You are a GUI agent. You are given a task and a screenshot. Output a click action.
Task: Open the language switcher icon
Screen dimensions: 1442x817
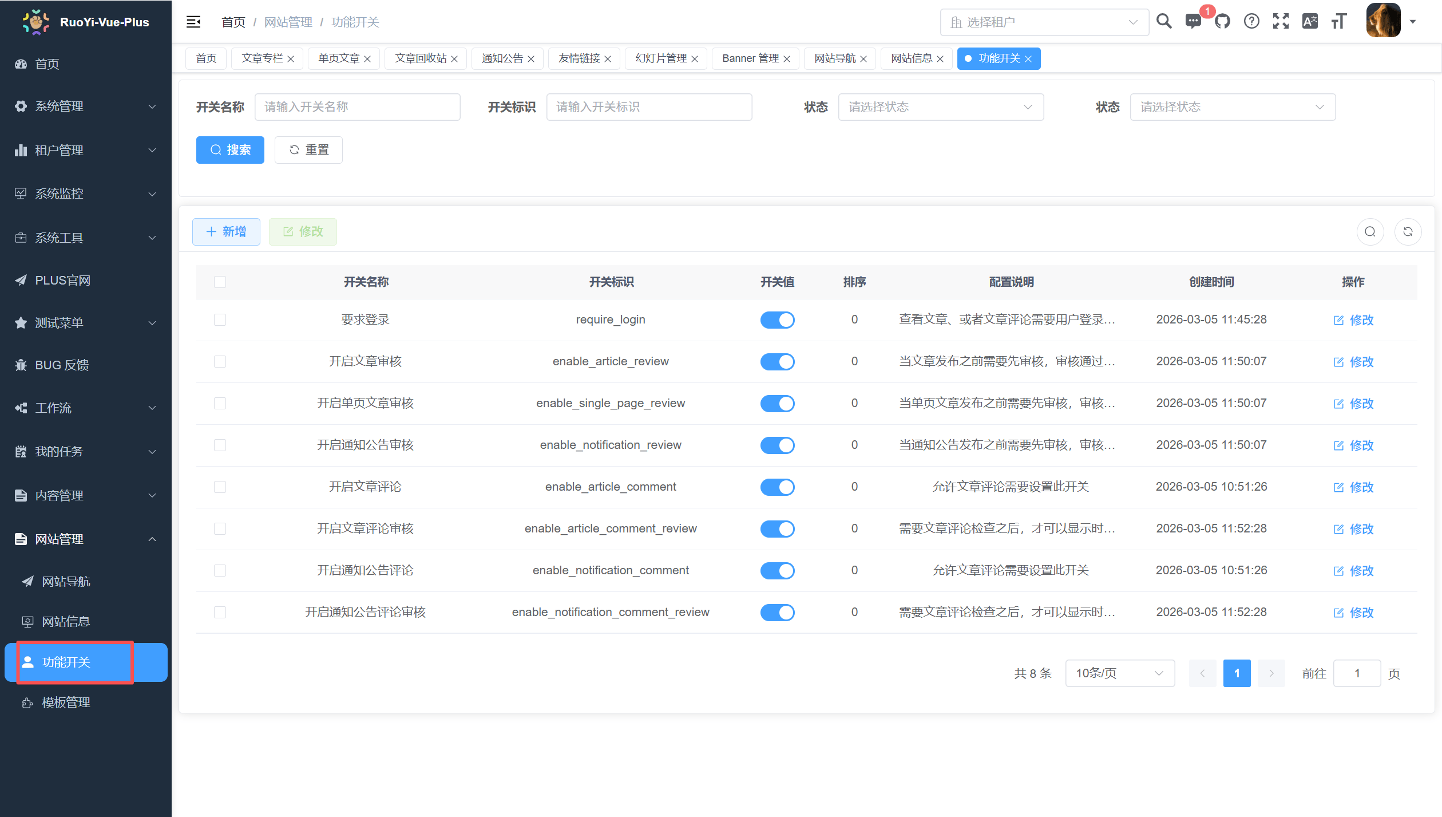[1310, 21]
